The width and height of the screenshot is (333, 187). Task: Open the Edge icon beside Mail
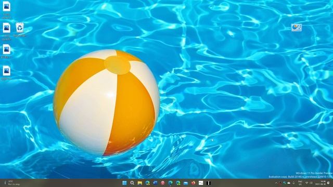(178, 183)
